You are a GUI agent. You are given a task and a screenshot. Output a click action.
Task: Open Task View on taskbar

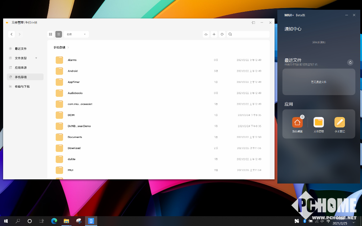[x=41, y=221]
